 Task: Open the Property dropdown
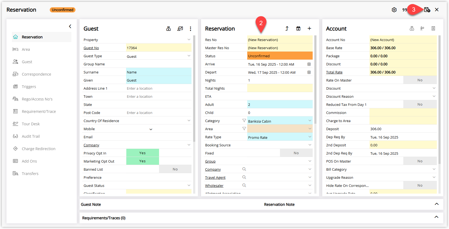click(189, 40)
